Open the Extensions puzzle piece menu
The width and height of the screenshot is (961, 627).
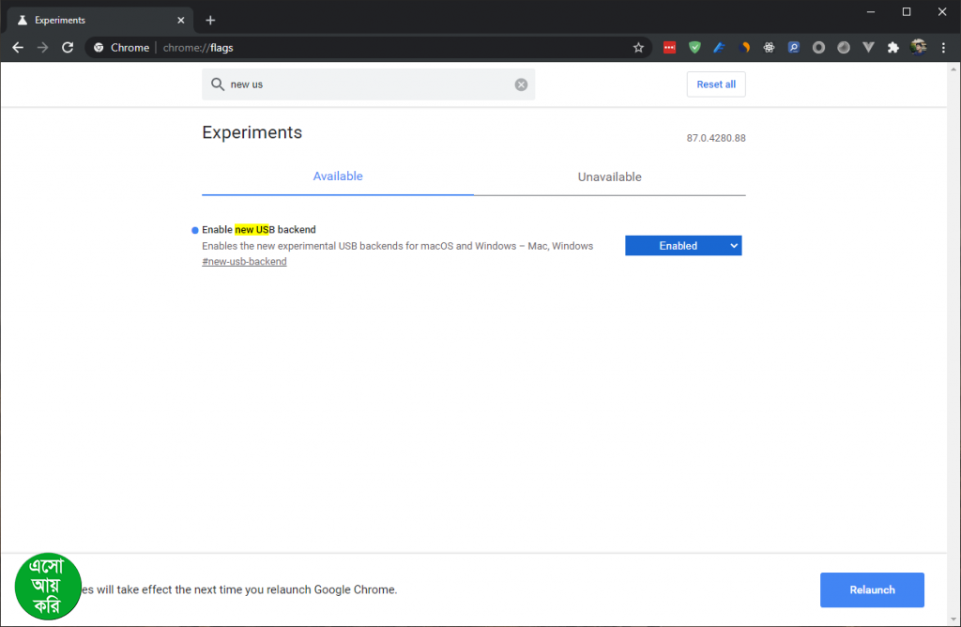892,47
